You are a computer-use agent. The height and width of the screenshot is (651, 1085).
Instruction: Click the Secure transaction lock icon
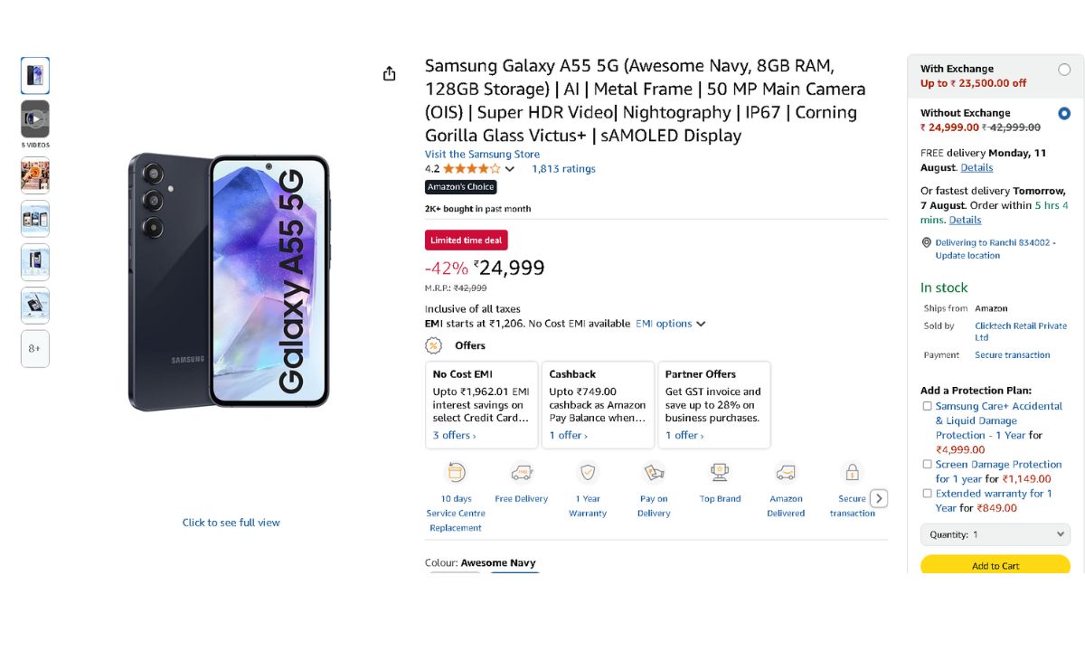coord(852,472)
